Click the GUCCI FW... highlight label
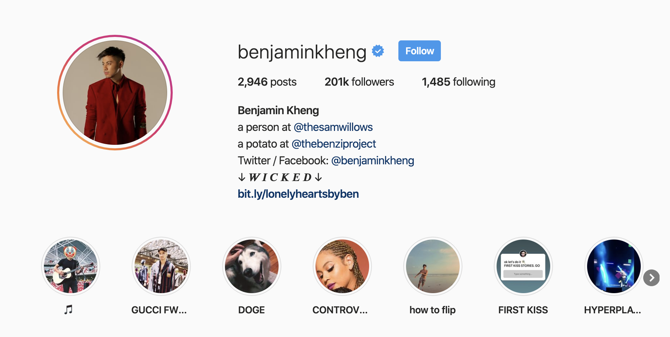Image resolution: width=670 pixels, height=337 pixels. (159, 310)
